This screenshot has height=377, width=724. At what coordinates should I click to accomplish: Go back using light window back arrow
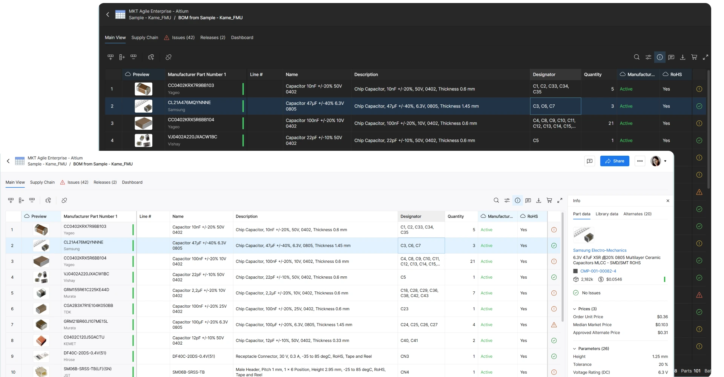click(x=8, y=161)
